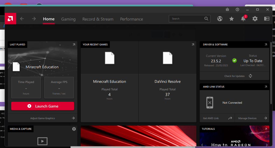Click the Not Connected text
Image resolution: width=275 pixels, height=148 pixels.
pos(232,103)
